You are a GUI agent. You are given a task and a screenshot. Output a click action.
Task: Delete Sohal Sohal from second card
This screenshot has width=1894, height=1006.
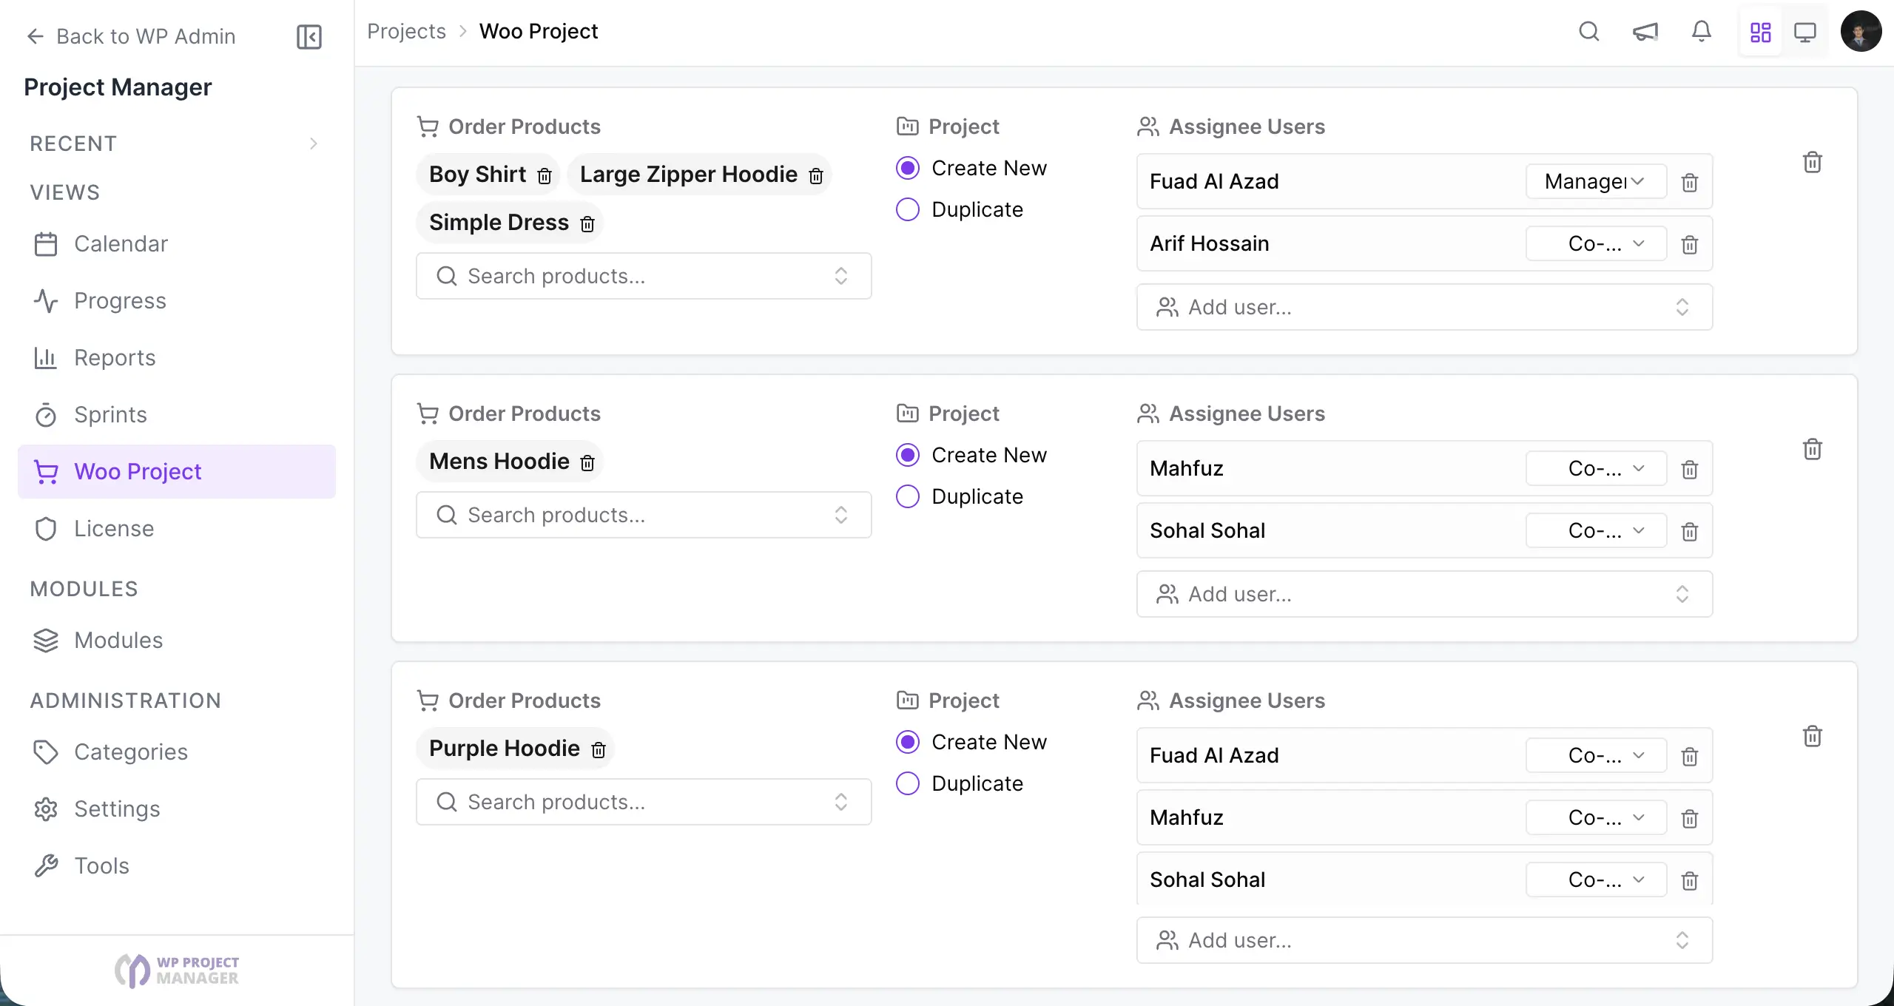pos(1689,531)
